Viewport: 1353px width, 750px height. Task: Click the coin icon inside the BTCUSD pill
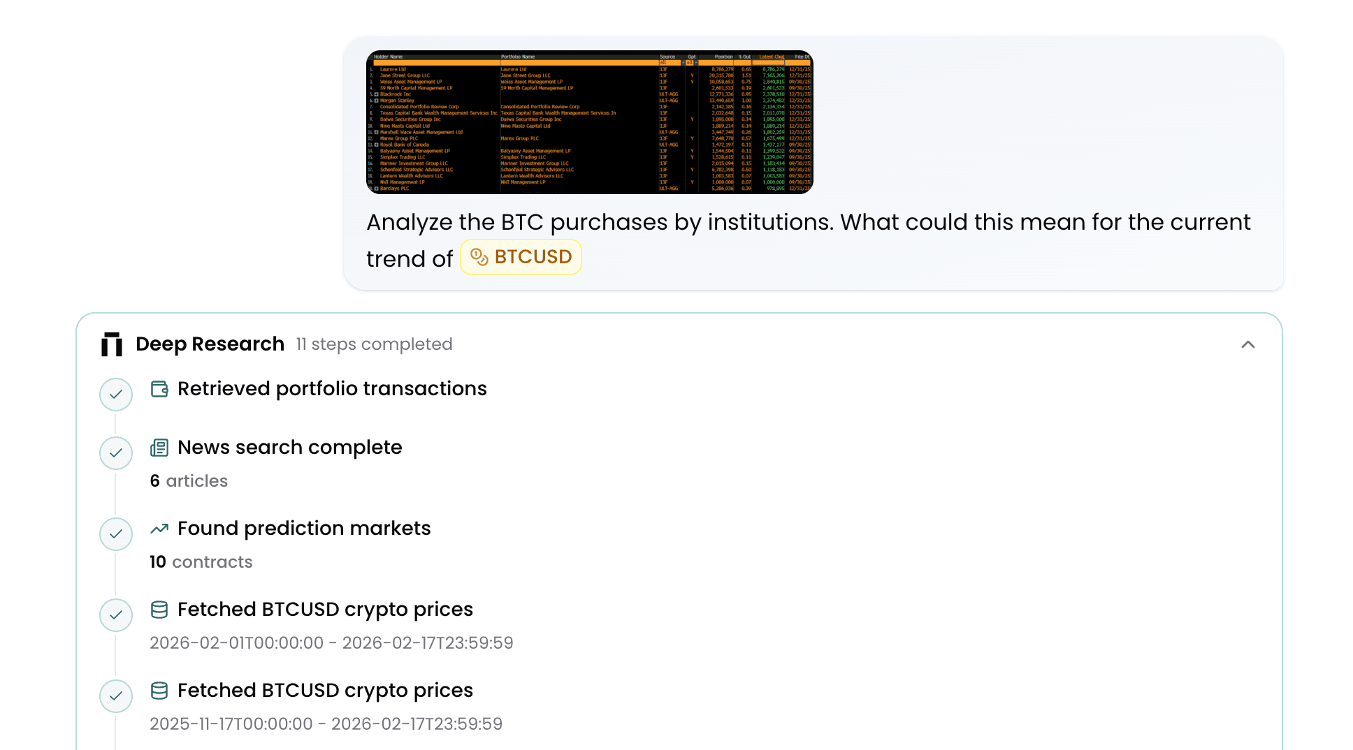click(x=479, y=256)
